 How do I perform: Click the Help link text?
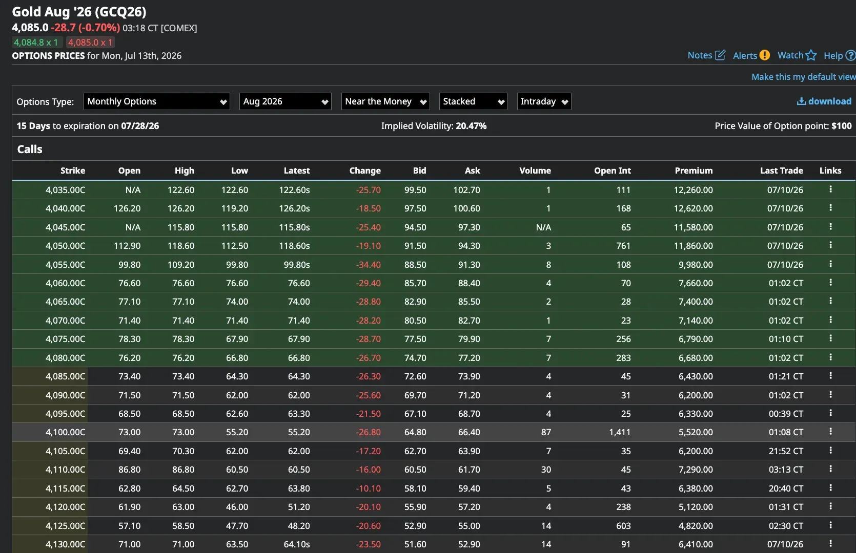(833, 55)
